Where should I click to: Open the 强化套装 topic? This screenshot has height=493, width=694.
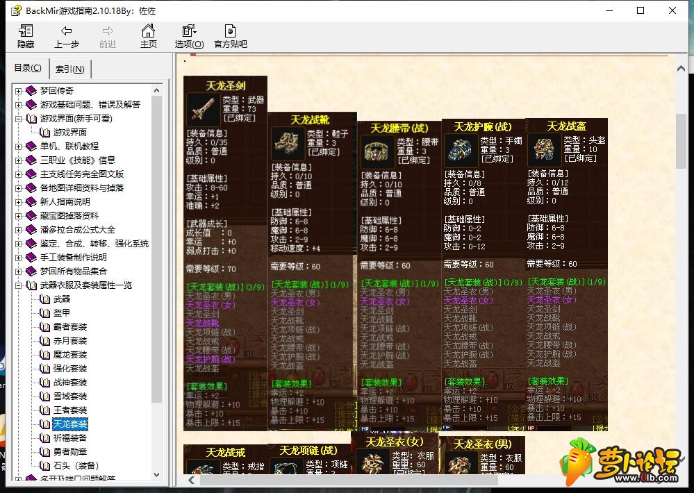tap(70, 368)
